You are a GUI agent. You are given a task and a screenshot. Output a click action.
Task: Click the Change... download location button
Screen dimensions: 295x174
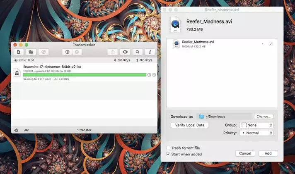pyautogui.click(x=264, y=117)
